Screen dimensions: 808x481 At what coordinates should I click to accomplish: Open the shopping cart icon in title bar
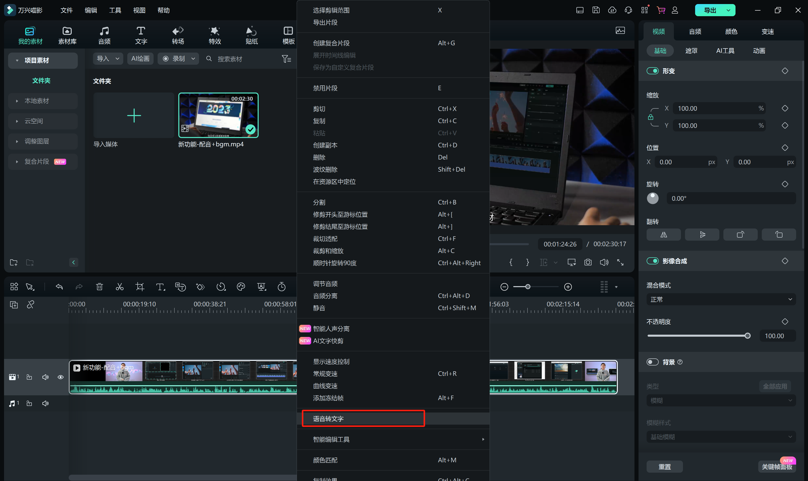[x=661, y=10]
